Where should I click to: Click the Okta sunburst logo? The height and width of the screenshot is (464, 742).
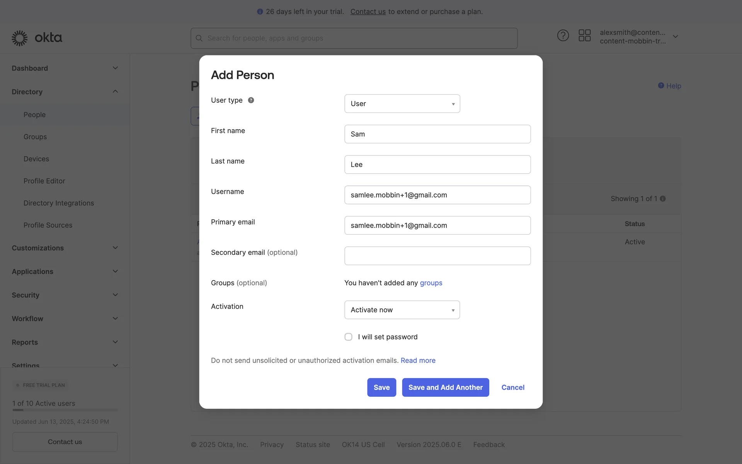19,38
